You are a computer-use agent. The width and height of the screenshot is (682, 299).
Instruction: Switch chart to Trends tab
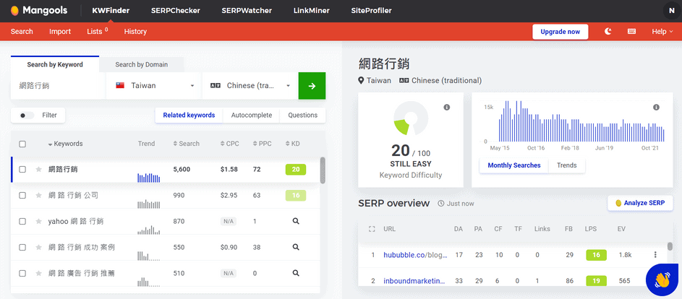click(567, 165)
